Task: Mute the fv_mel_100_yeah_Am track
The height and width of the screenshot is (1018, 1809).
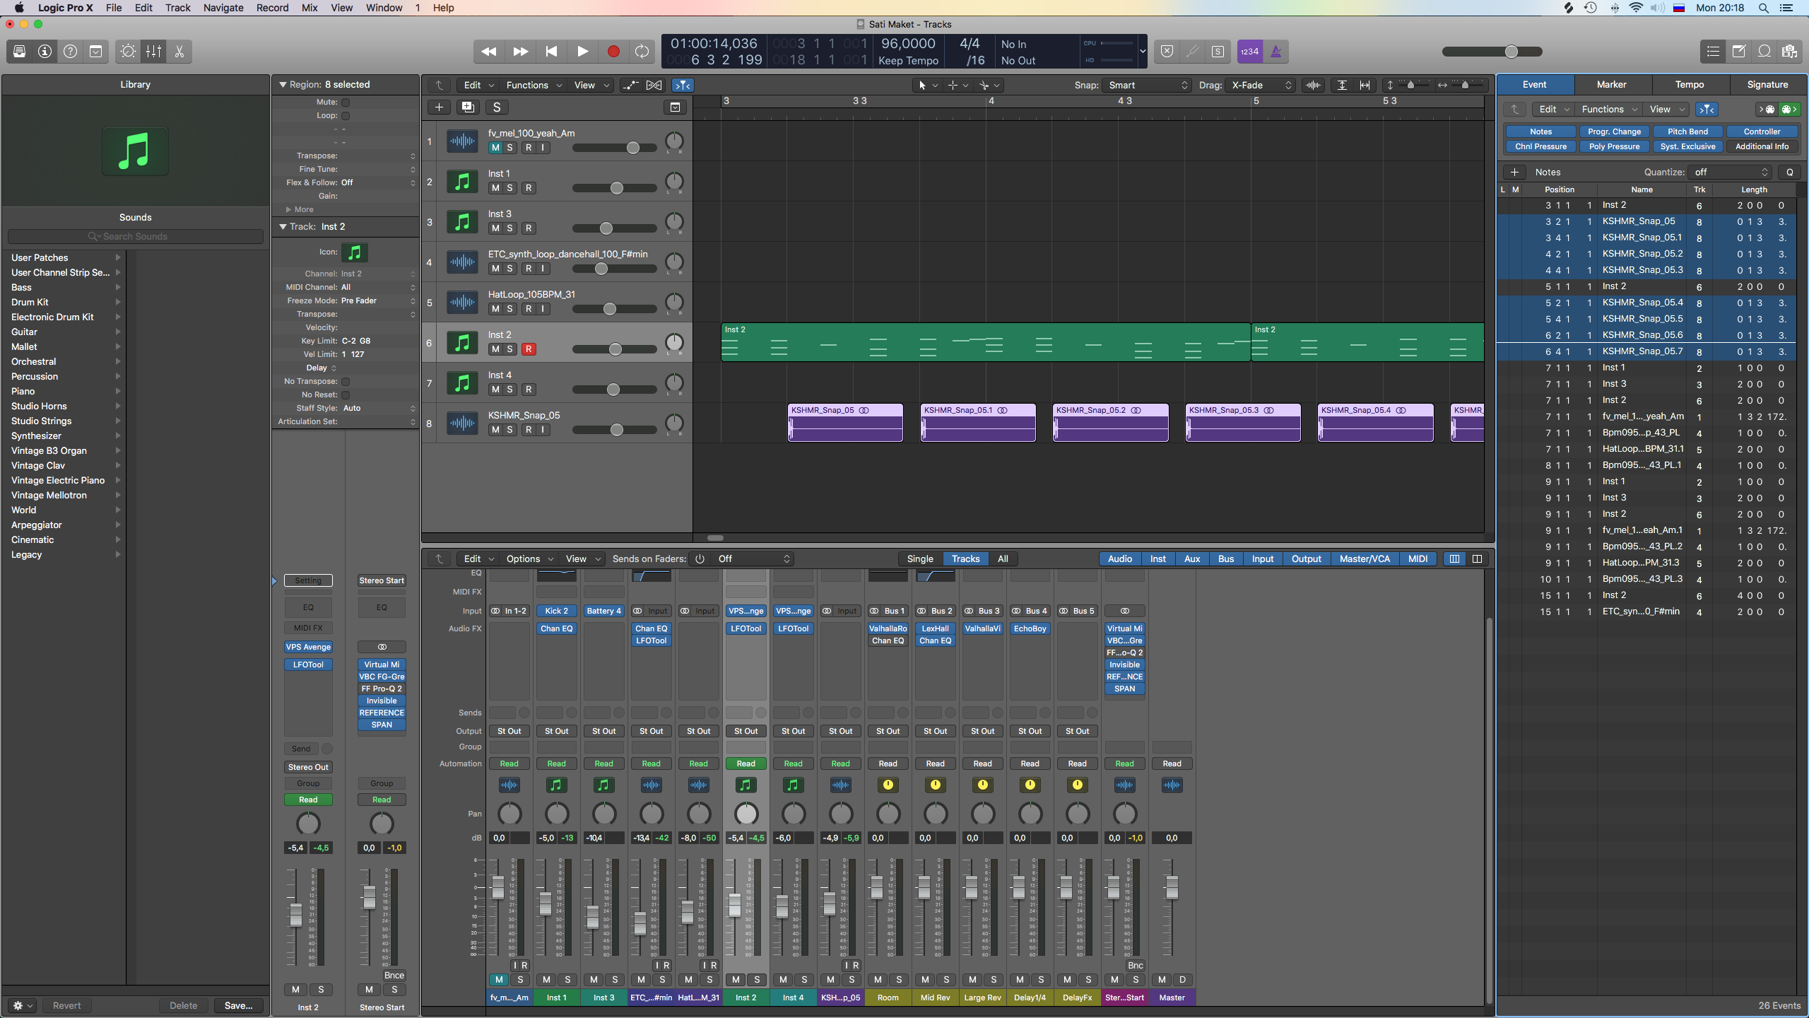Action: pyautogui.click(x=495, y=148)
